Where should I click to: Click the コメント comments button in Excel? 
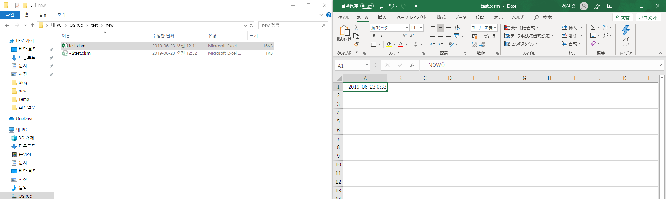point(648,17)
